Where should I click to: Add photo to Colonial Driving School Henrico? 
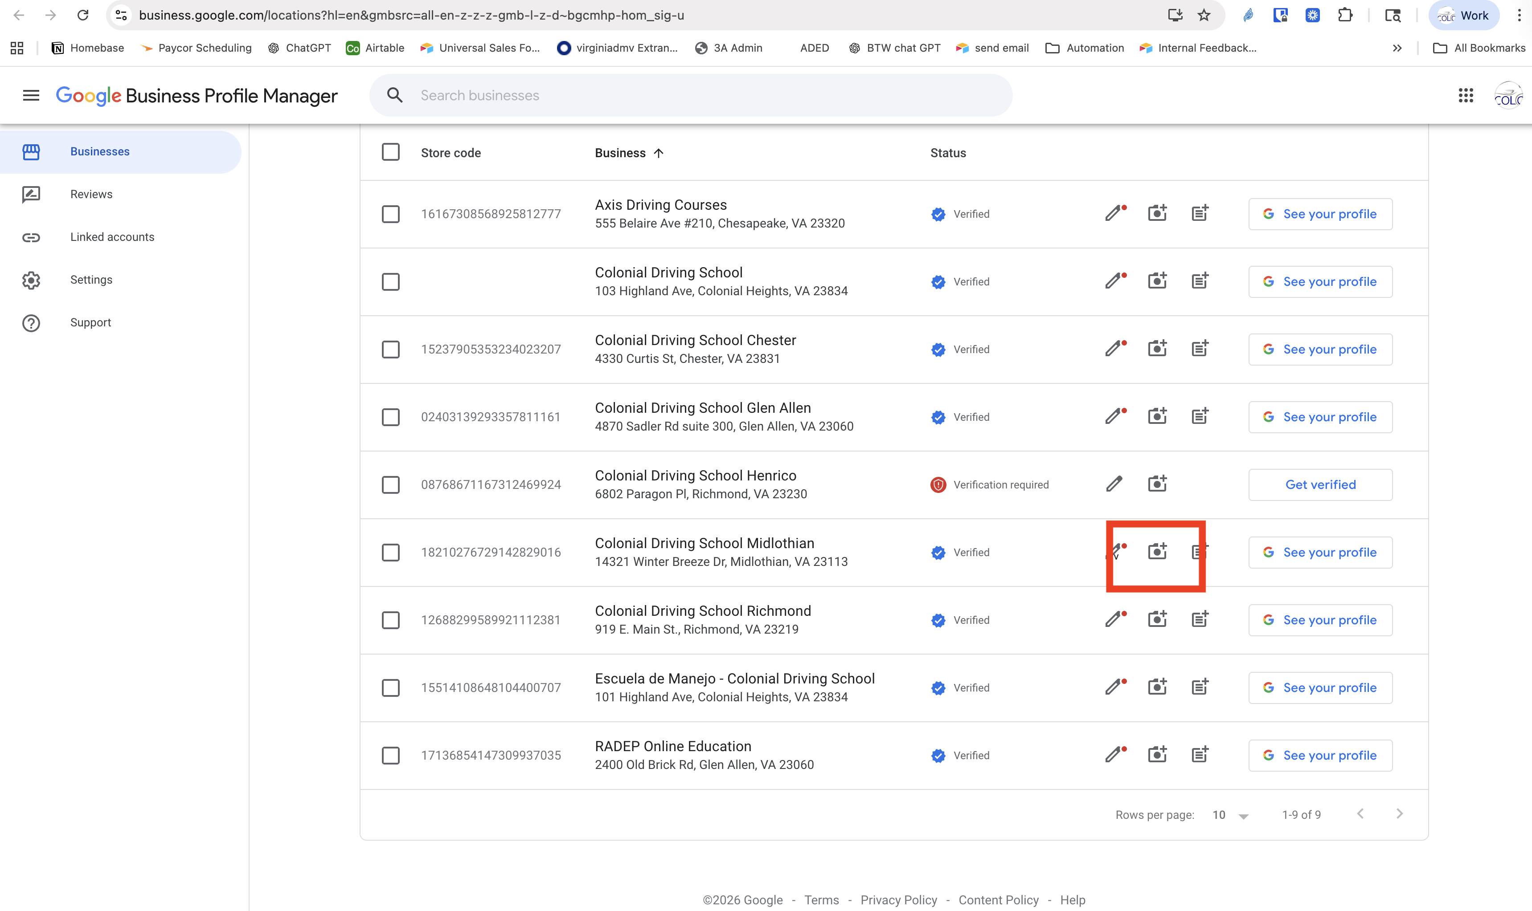[1157, 483]
